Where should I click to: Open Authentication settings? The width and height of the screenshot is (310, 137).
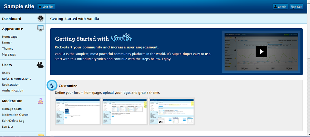13,90
